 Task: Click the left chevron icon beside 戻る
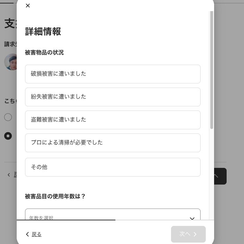point(27,235)
